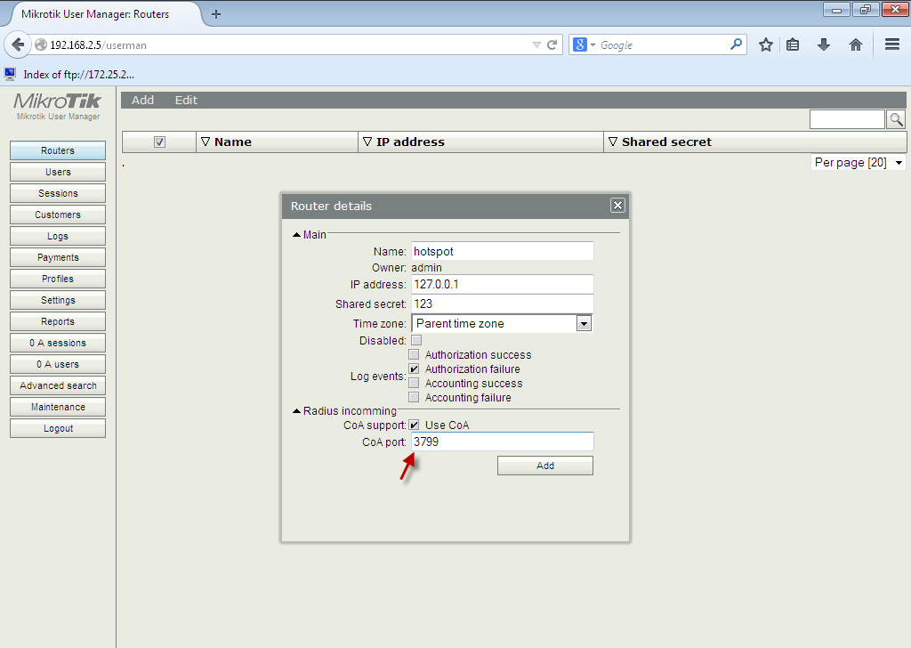Focus the CoA port field
The width and height of the screenshot is (911, 648).
(503, 441)
